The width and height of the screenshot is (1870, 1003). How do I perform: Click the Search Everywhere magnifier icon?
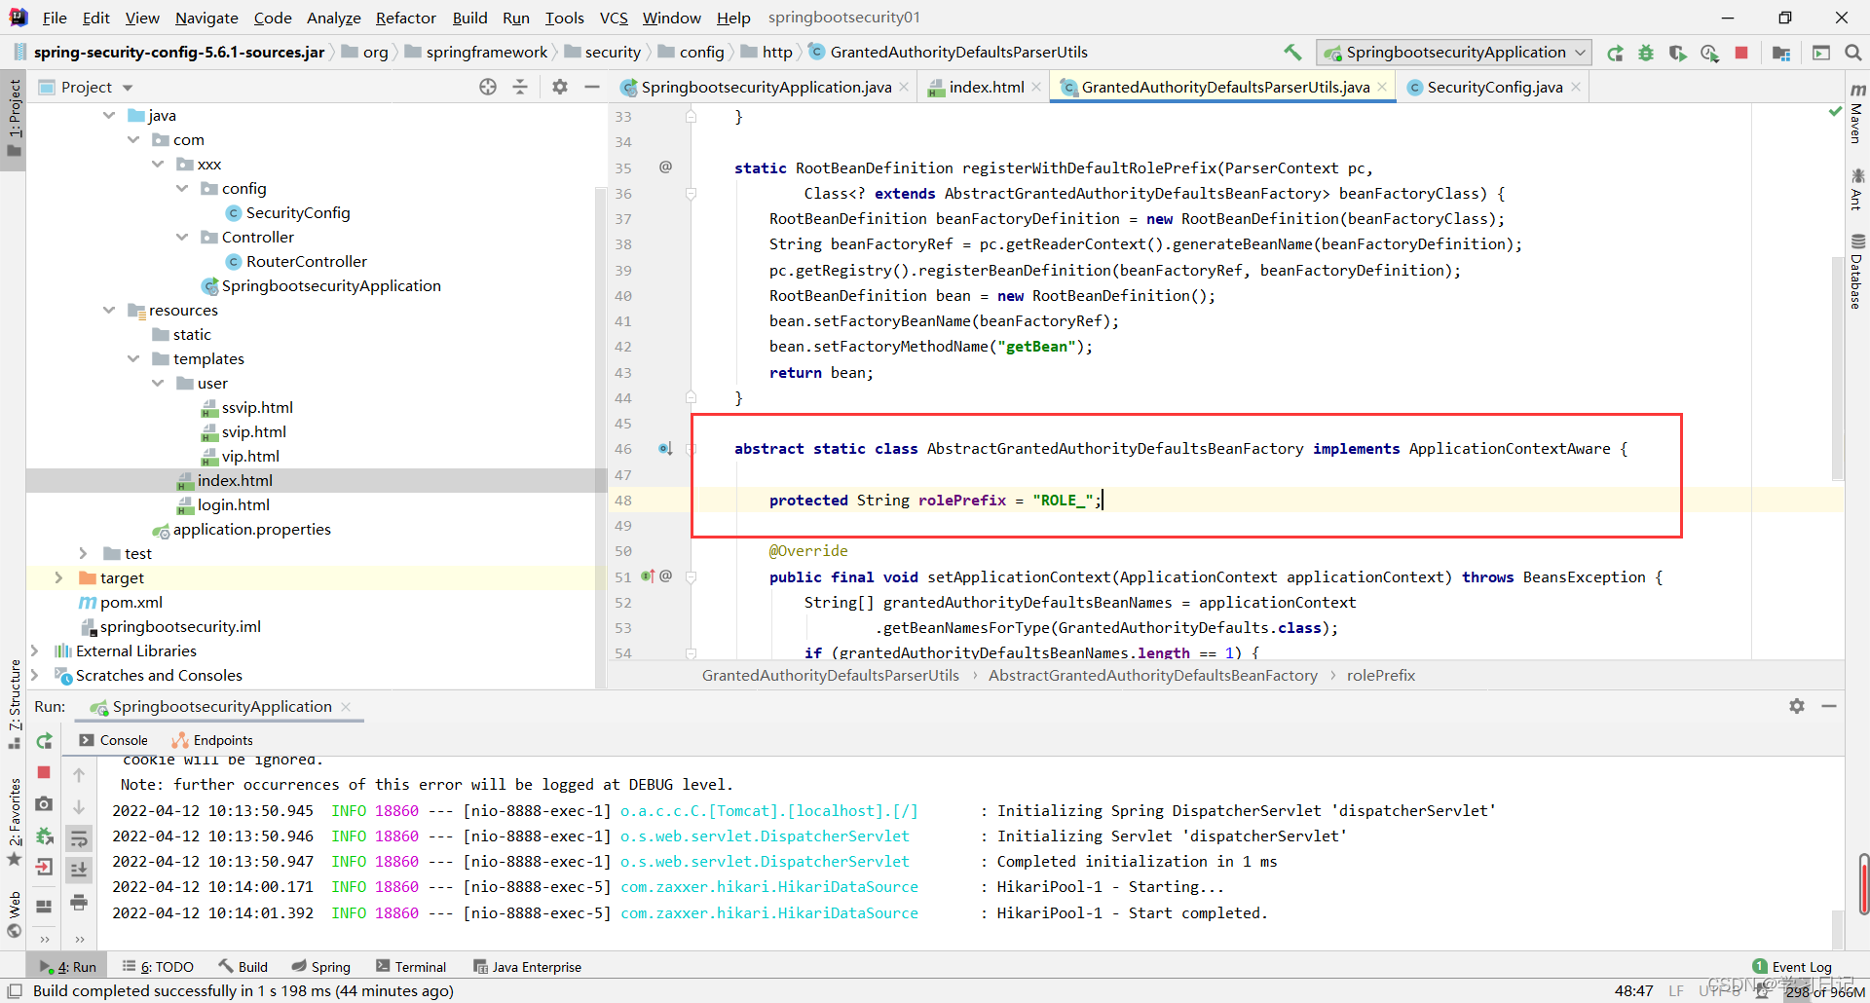(x=1853, y=53)
